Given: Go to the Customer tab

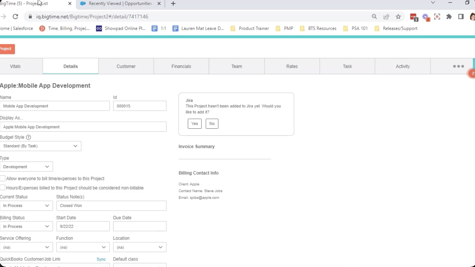Looking at the screenshot, I should (x=126, y=66).
